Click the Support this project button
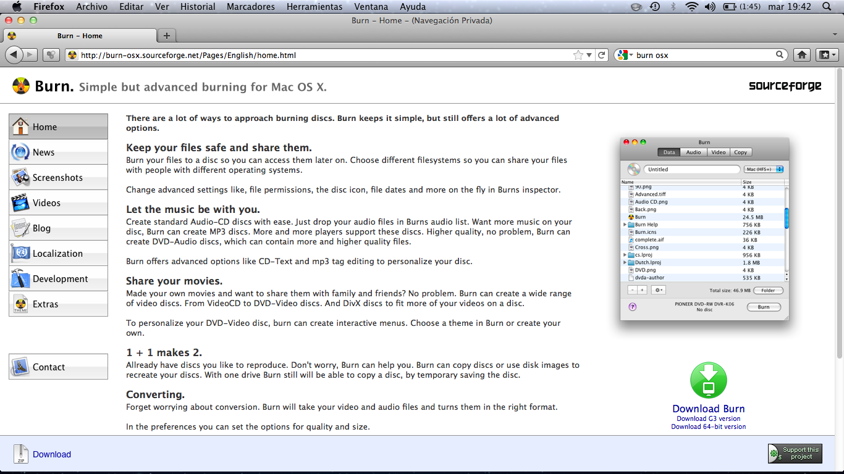844x474 pixels. point(795,453)
